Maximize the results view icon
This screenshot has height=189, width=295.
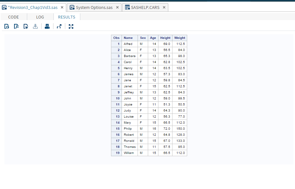(71, 26)
